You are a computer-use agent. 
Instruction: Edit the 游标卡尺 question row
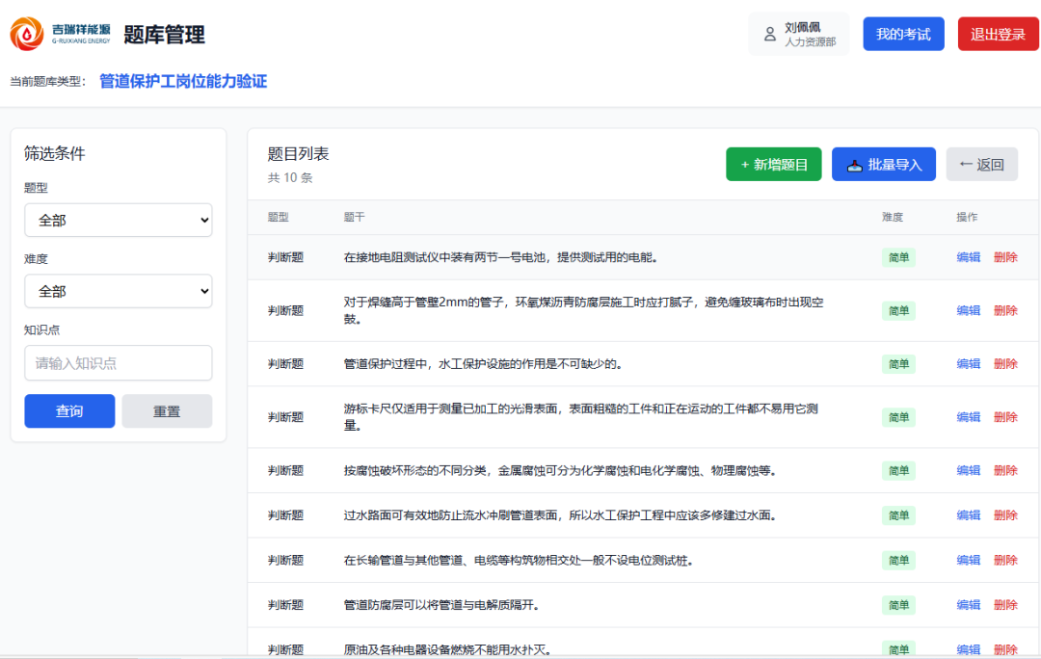click(968, 417)
